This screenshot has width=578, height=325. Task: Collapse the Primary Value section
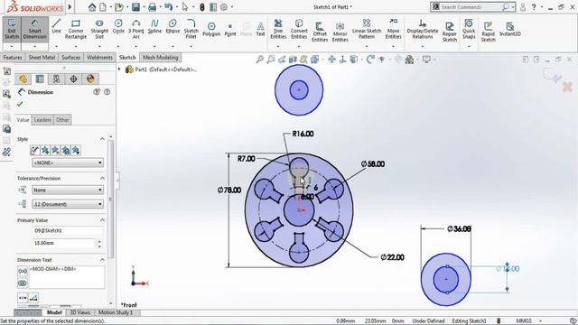102,220
